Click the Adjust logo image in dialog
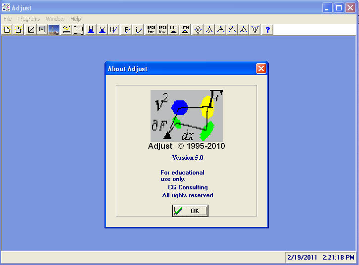359x265 pixels. pyautogui.click(x=187, y=116)
